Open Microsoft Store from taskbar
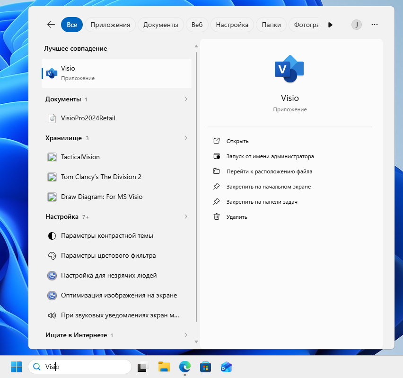The image size is (403, 378). click(x=206, y=367)
